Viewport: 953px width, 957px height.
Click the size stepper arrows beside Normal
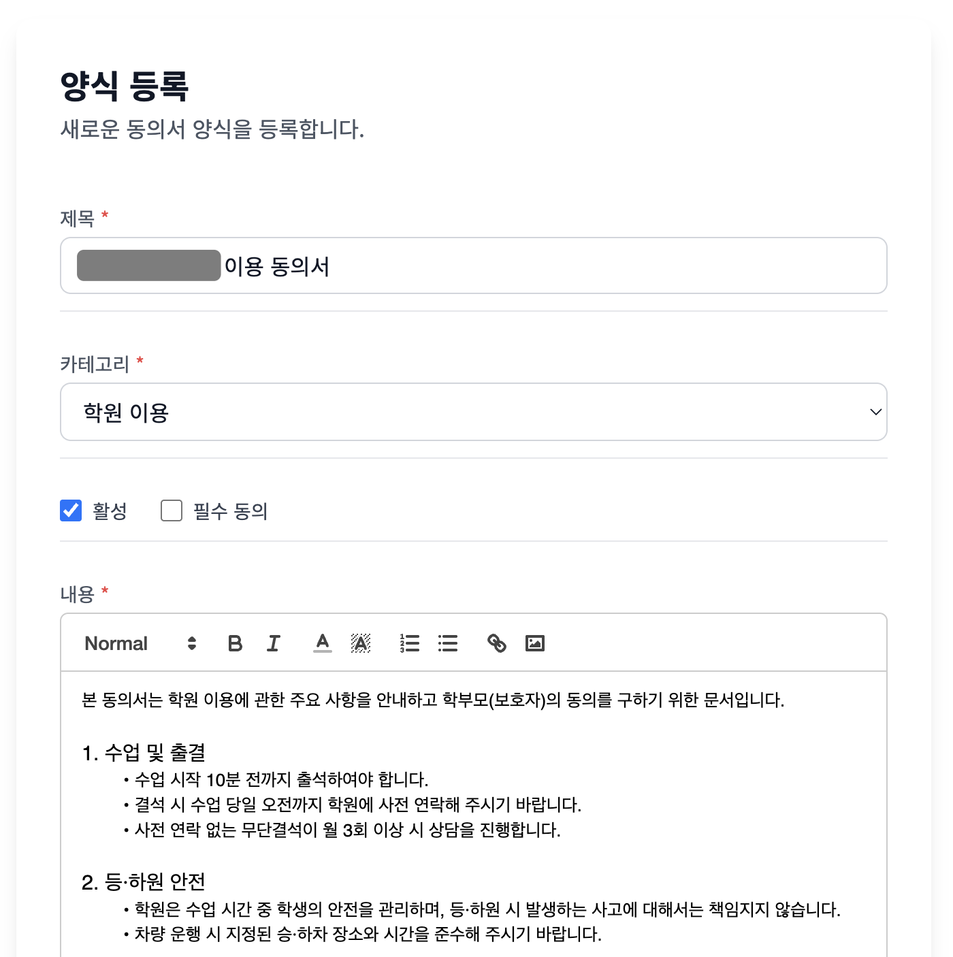coord(191,643)
